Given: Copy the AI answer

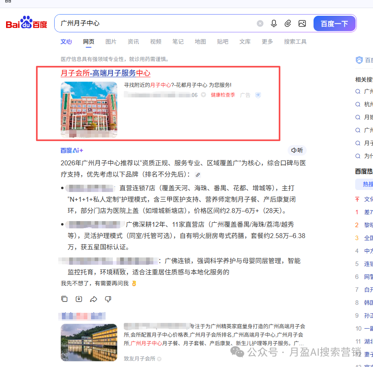Looking at the screenshot, I should [64, 299].
